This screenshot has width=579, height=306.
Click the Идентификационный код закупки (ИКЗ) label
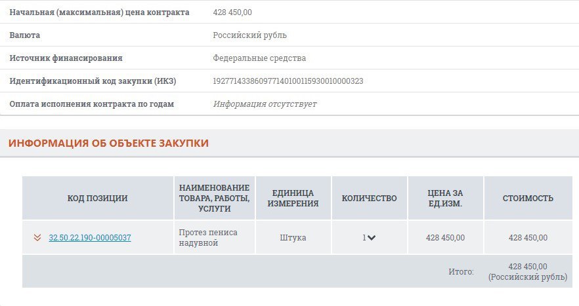tap(93, 81)
